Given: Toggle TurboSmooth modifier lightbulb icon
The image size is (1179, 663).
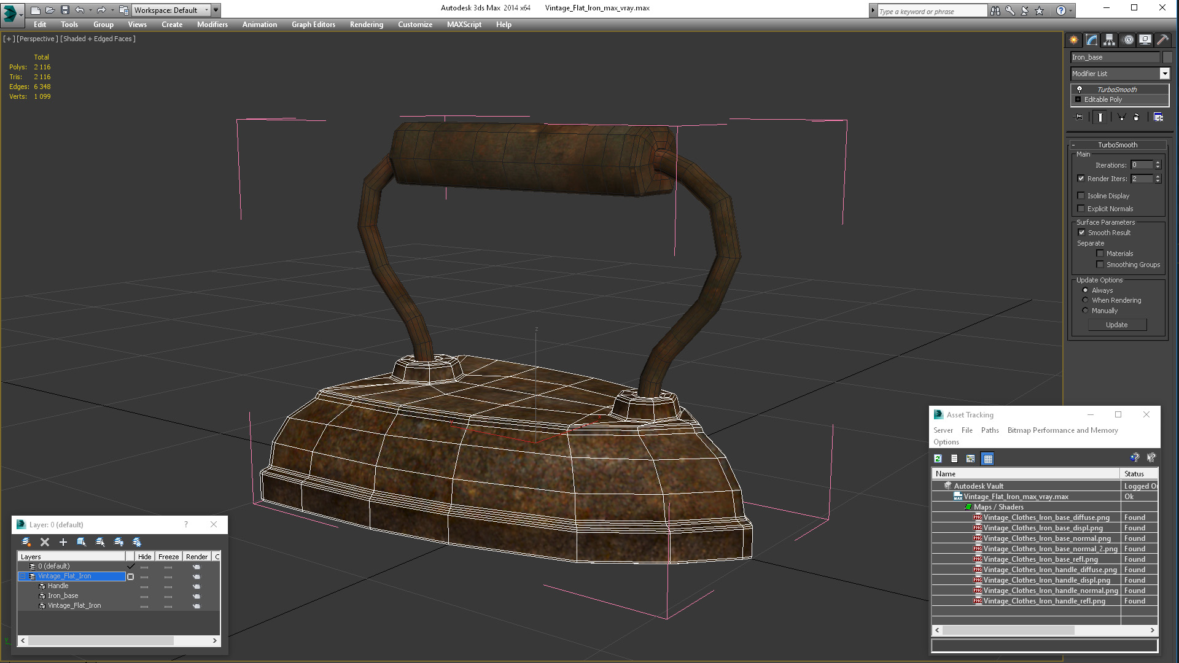Looking at the screenshot, I should [x=1080, y=90].
